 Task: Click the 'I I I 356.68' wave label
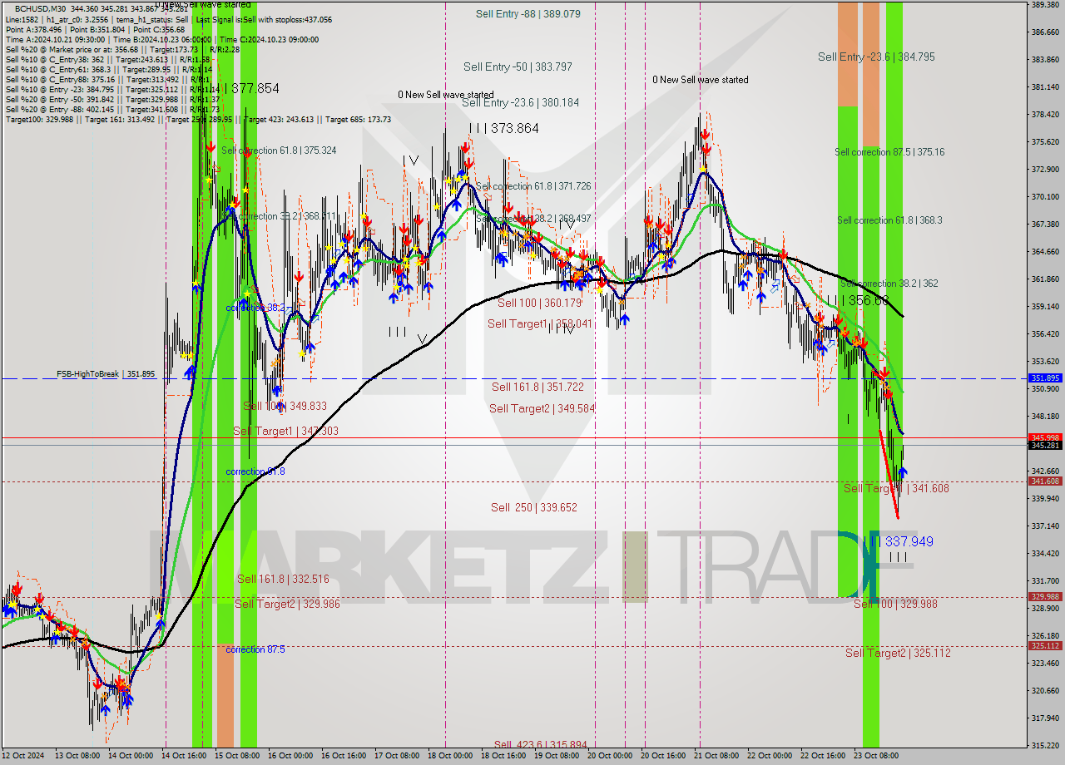pos(858,300)
